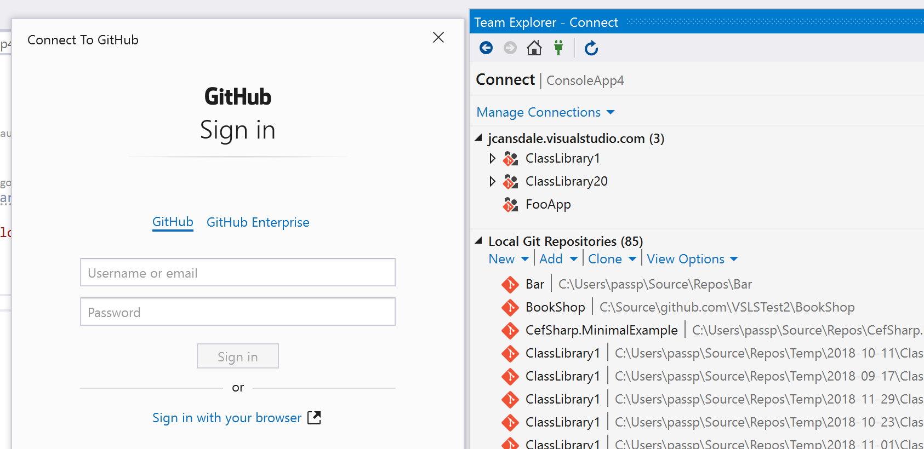Screen dimensions: 924x449
Task: Collapse the Local Git Repositories section
Action: tap(479, 241)
